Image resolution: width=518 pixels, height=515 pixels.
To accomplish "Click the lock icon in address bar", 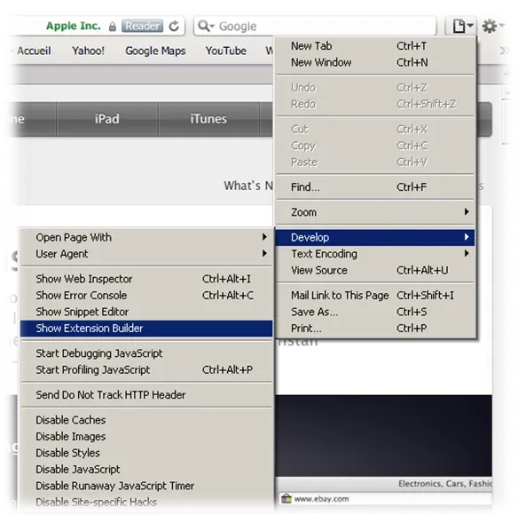I will [113, 27].
